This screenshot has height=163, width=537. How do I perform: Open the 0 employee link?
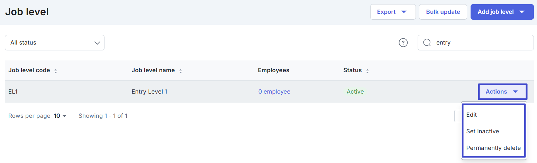(274, 92)
